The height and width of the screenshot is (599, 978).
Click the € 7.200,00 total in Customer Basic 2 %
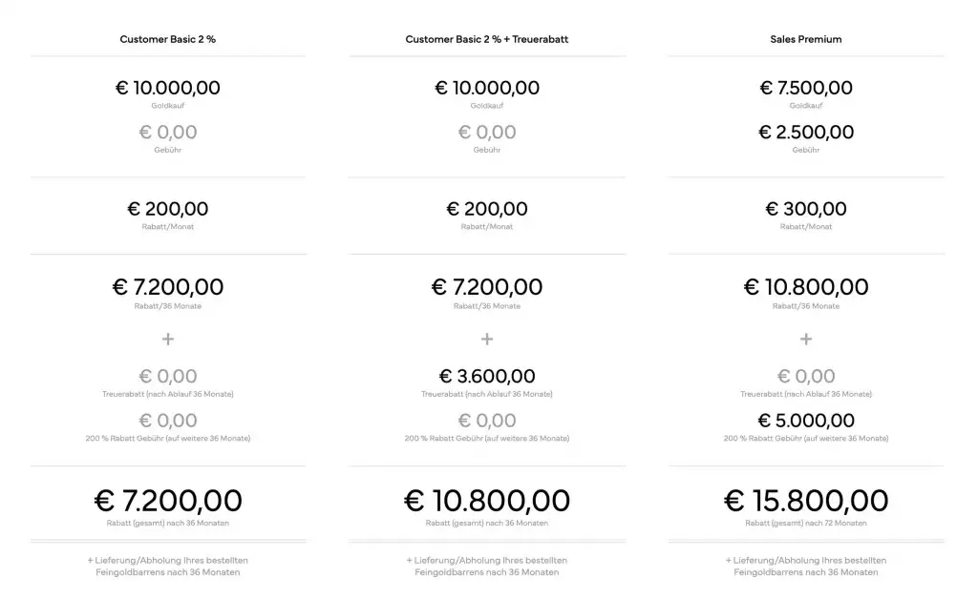(x=168, y=500)
